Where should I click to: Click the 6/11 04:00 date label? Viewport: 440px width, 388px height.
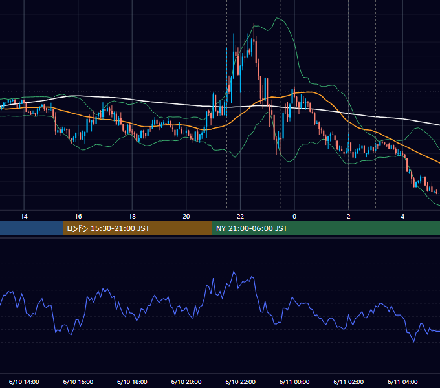pos(402,382)
